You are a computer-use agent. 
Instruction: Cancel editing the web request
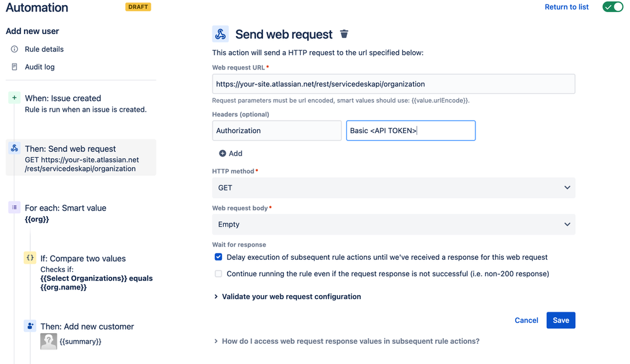(527, 320)
